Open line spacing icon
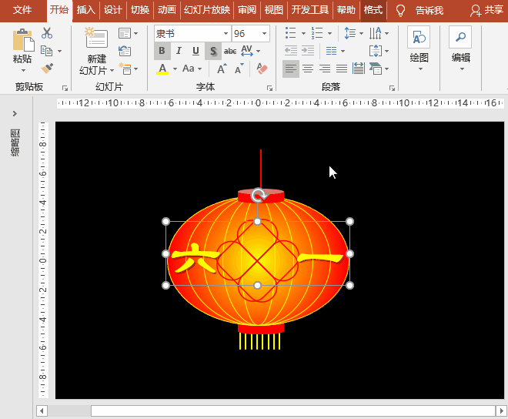The image size is (508, 419). coord(350,33)
